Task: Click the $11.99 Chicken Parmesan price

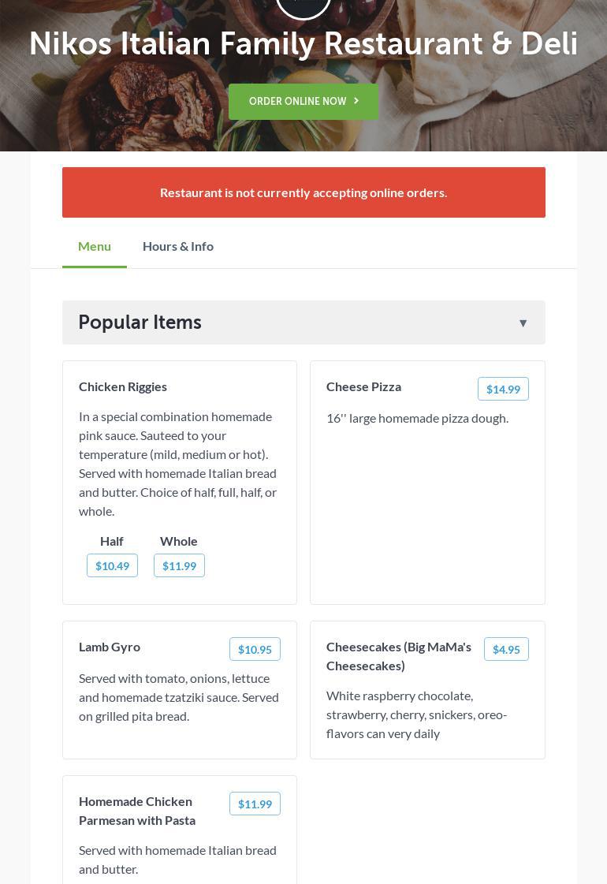Action: coord(255,804)
